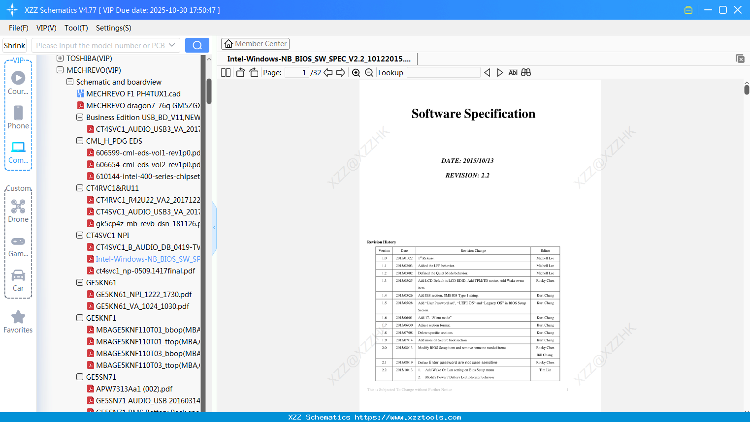Select the Computer category icon
This screenshot has width=750, height=422.
click(x=18, y=152)
